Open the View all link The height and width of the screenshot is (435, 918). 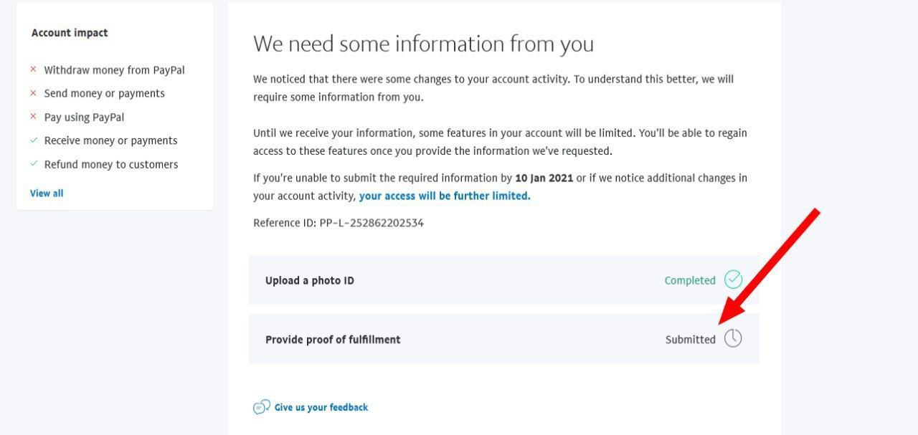click(x=47, y=193)
